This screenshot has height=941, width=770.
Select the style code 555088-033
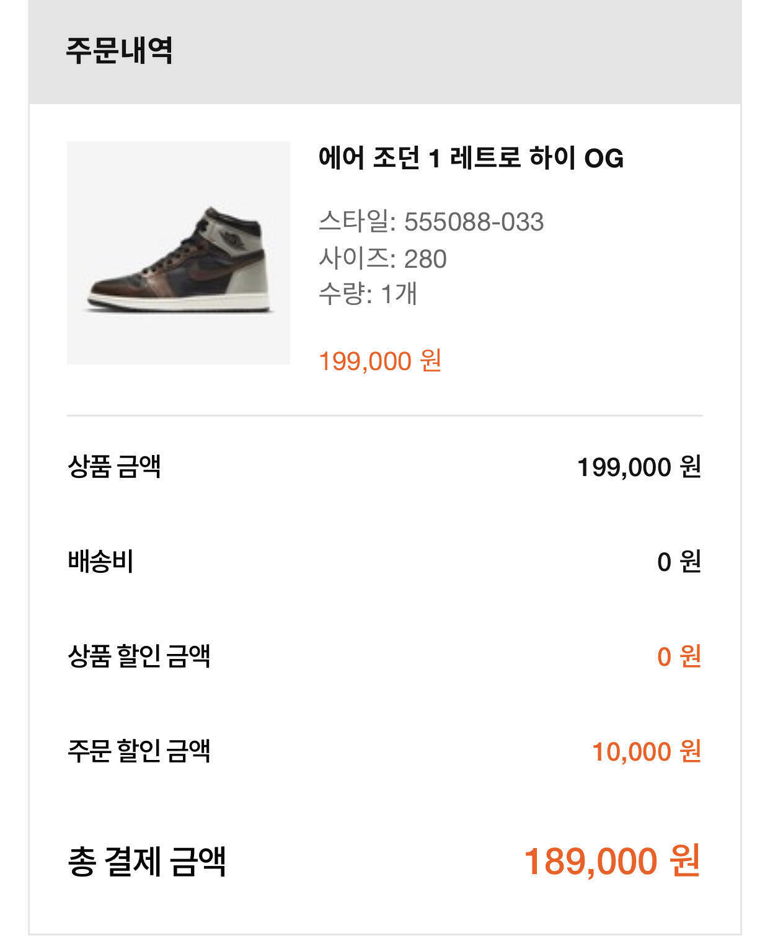[474, 222]
